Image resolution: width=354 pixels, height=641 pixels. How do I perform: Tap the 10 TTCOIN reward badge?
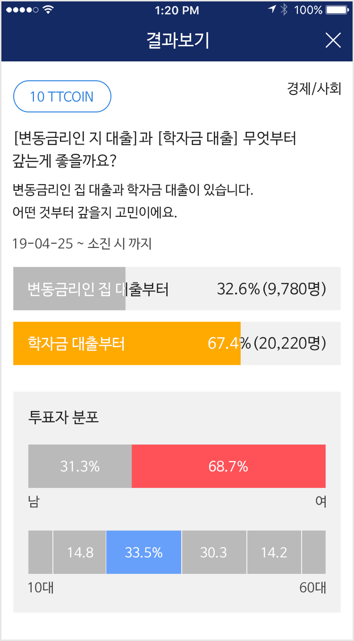[x=62, y=96]
